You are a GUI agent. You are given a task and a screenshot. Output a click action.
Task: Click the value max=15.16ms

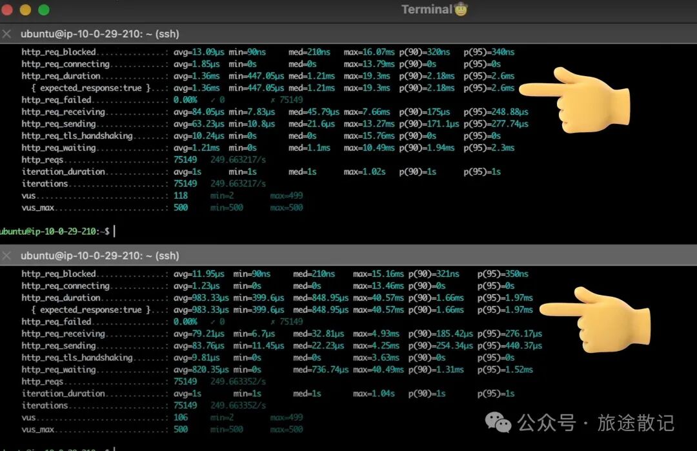point(378,274)
